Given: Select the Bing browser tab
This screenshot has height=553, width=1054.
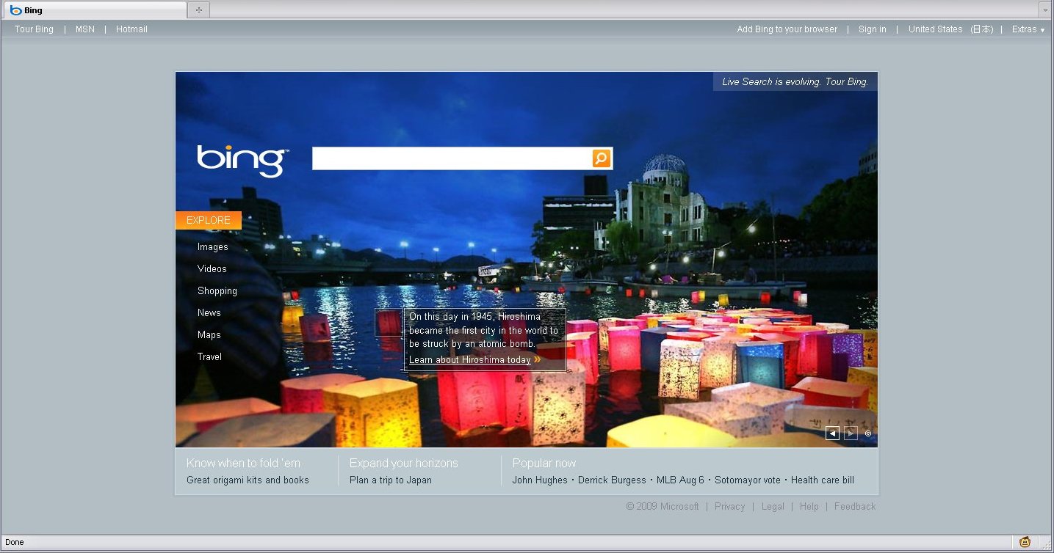Looking at the screenshot, I should click(94, 10).
